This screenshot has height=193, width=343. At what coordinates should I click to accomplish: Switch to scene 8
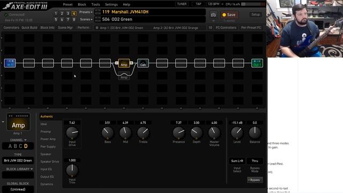point(74,19)
